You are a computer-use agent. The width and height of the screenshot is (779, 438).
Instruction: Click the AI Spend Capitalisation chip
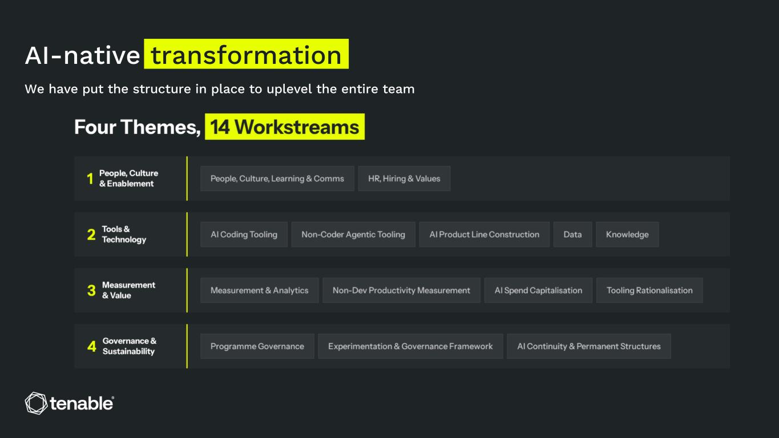[538, 290]
